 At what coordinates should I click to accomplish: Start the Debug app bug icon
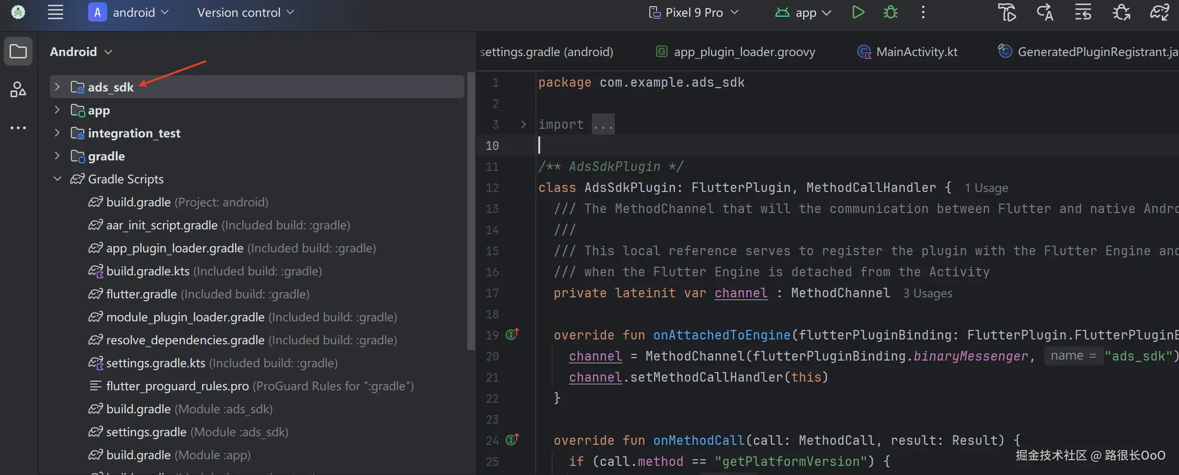coord(890,12)
